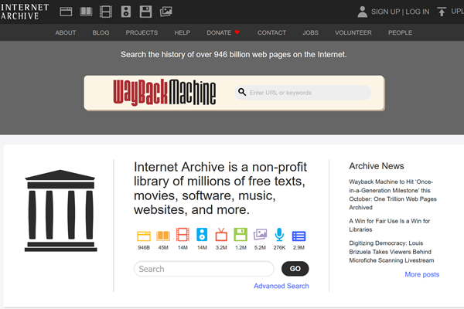Read the Wayback Machine One Trillion Web Pages post
The image size is (464, 309).
[393, 195]
